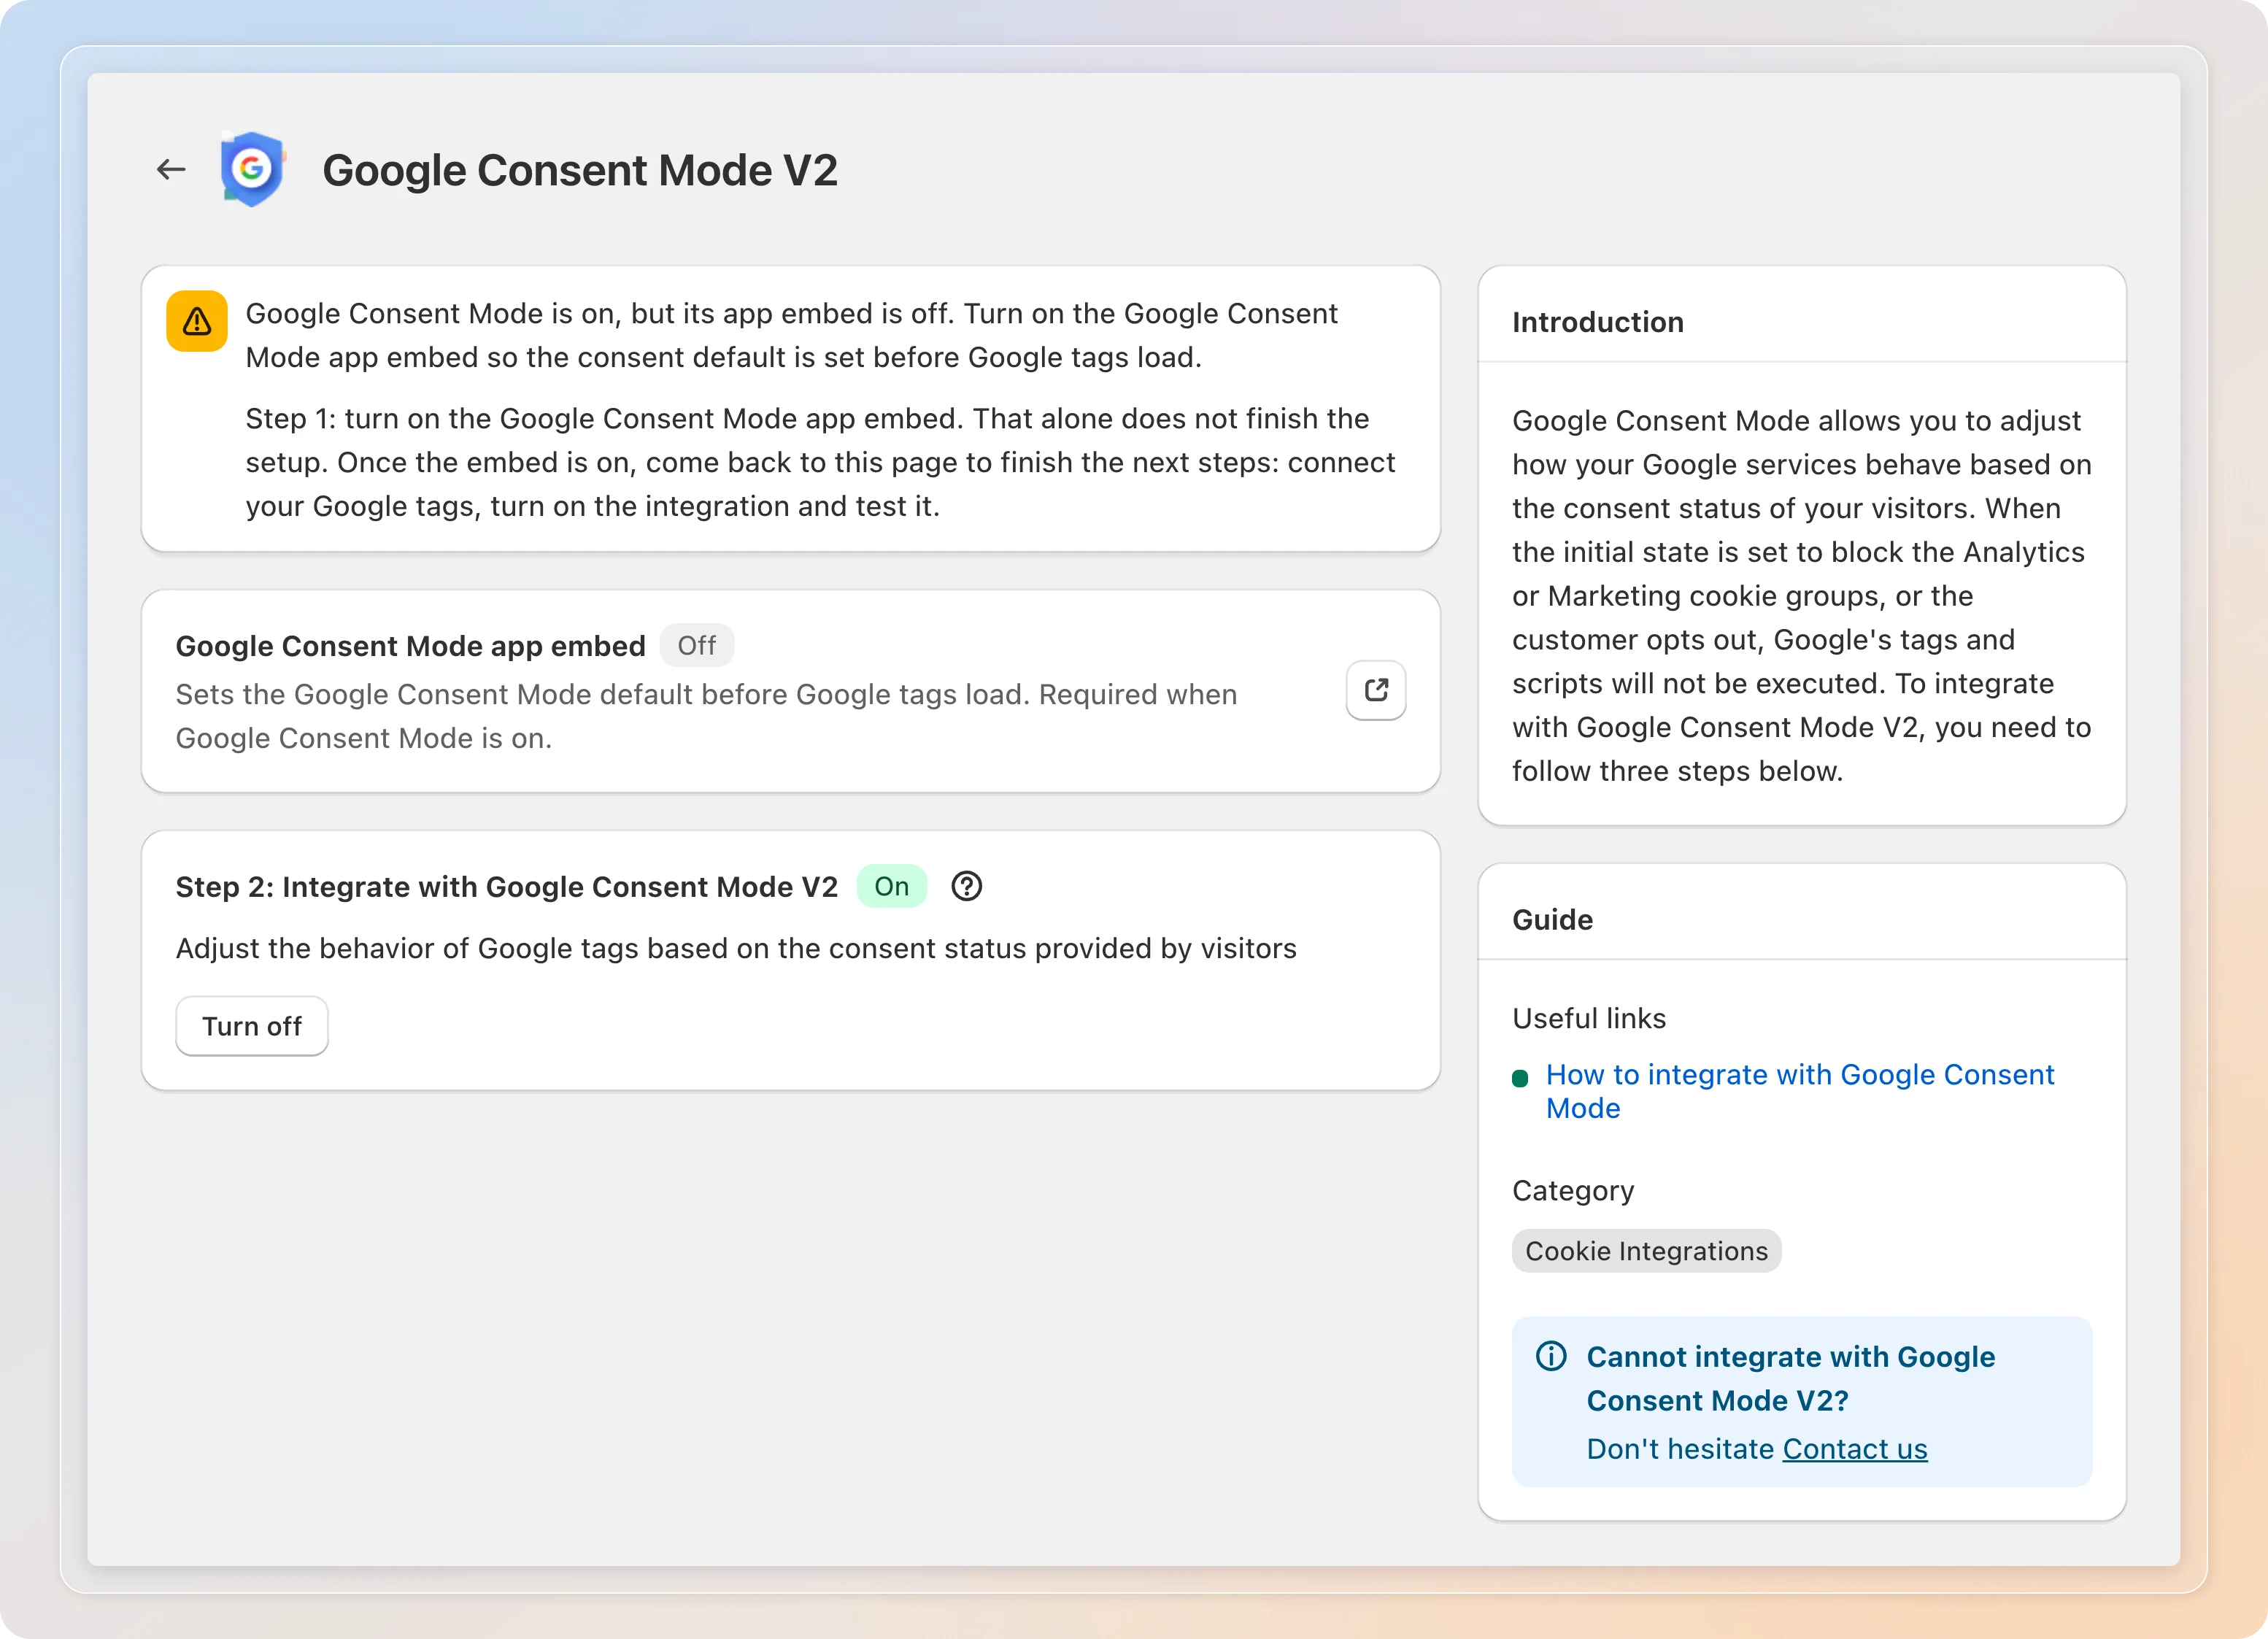The image size is (2268, 1639).
Task: Click the Google Consent Mode shield logo
Action: point(252,169)
